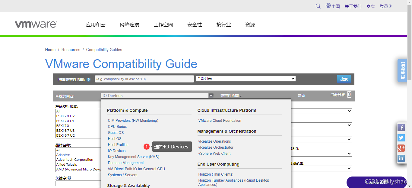
Task: Select ESXi 7.0 U2 in the release list
Action: (65, 116)
